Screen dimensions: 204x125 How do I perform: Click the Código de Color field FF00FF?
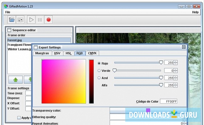169,101
